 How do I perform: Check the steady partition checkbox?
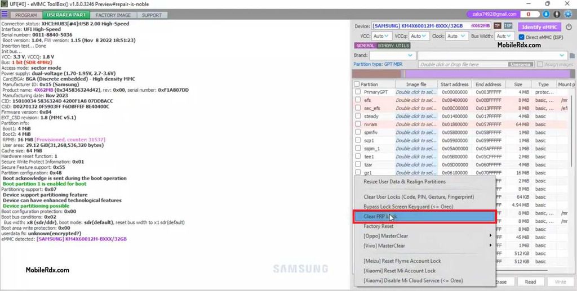tap(358, 116)
